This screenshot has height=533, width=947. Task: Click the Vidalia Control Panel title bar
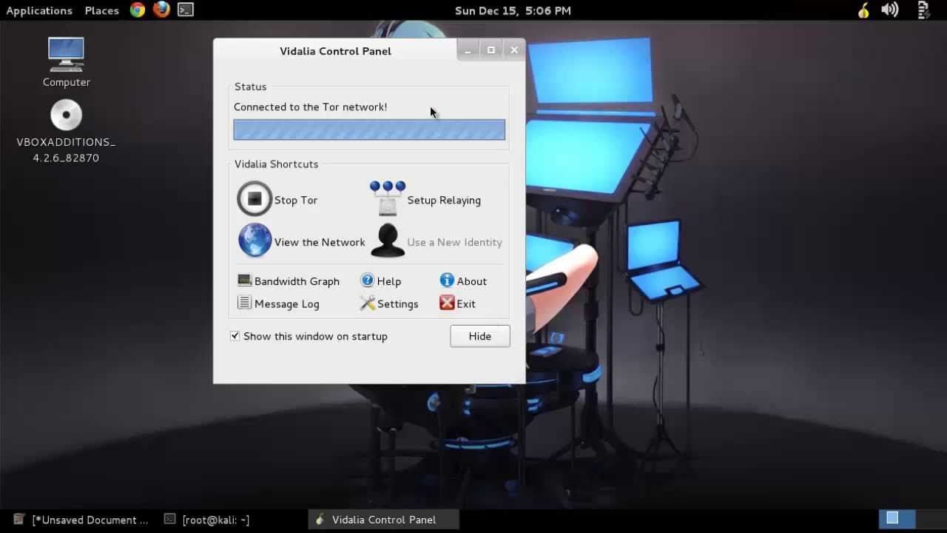335,50
